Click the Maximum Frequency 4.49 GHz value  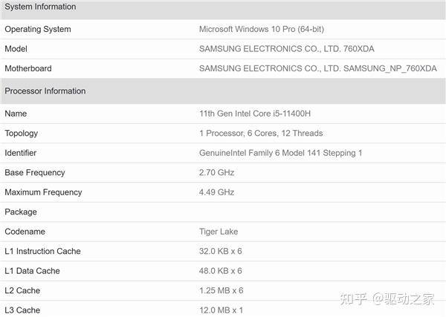click(x=217, y=192)
